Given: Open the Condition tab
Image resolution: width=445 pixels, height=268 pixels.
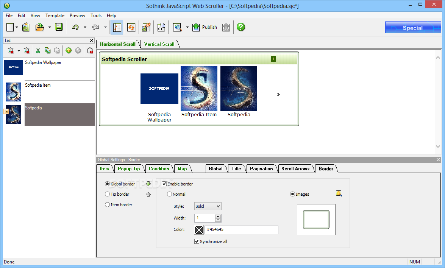Looking at the screenshot, I should pos(159,169).
